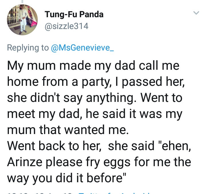Select the 'Replying to' label

pyautogui.click(x=28, y=48)
